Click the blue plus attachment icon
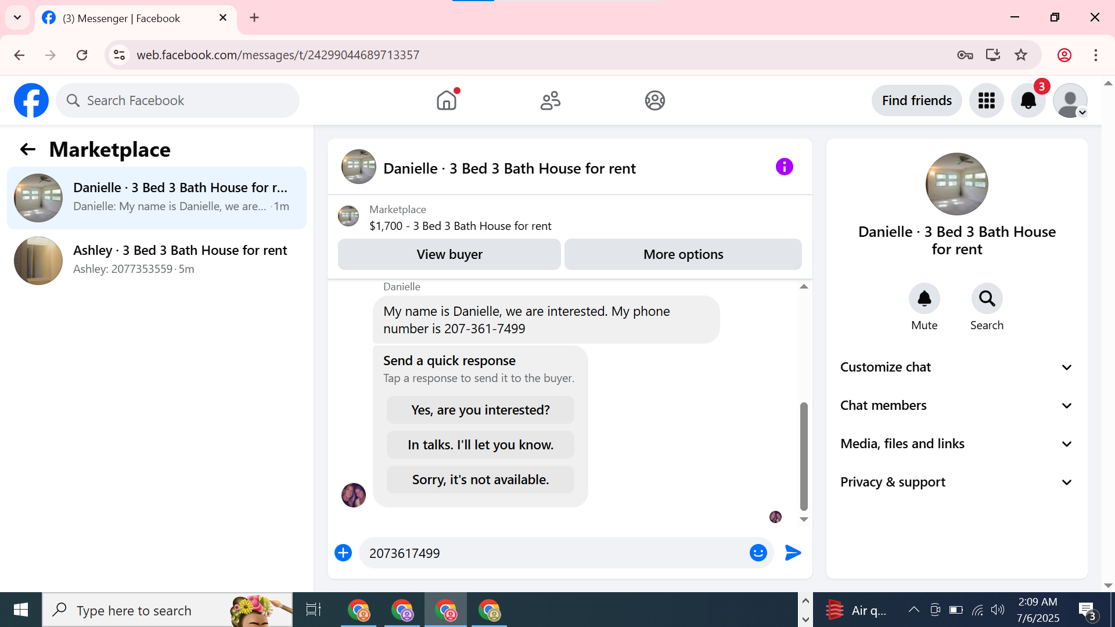Image resolution: width=1115 pixels, height=627 pixels. (x=343, y=553)
